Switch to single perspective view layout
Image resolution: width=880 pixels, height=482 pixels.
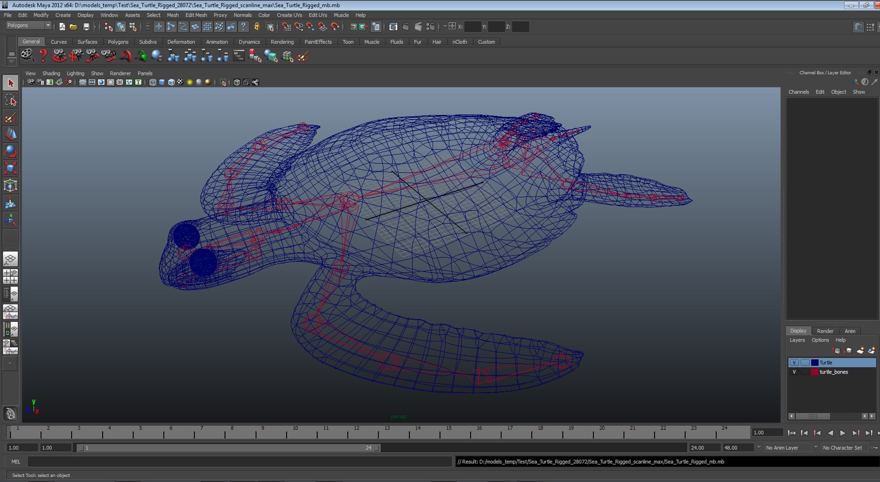tap(11, 259)
